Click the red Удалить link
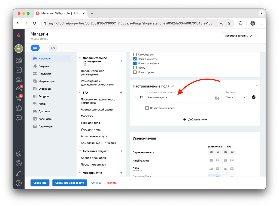 click(111, 183)
